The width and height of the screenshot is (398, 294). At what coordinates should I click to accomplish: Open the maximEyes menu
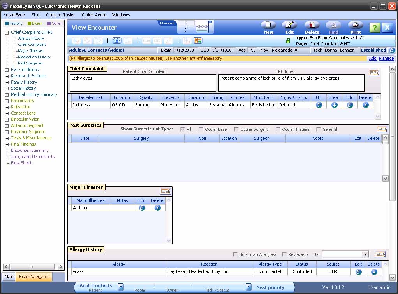[x=14, y=15]
